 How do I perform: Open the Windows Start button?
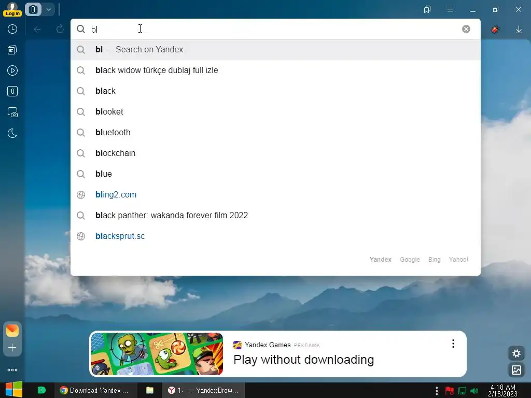pos(14,390)
